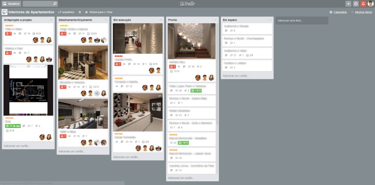
Task: Open the Quadros boards menu
Action: coord(11,3)
